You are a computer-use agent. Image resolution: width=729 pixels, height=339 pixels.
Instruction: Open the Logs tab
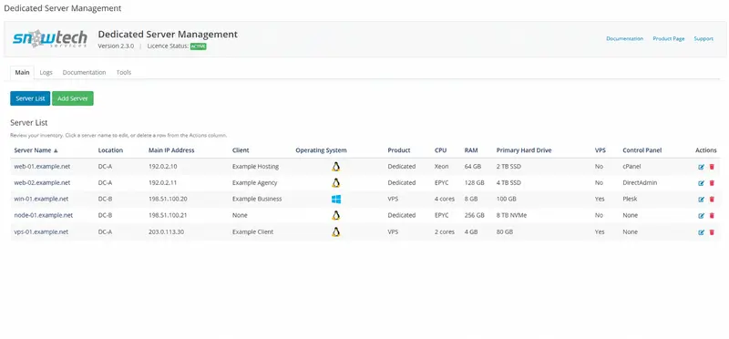point(46,73)
